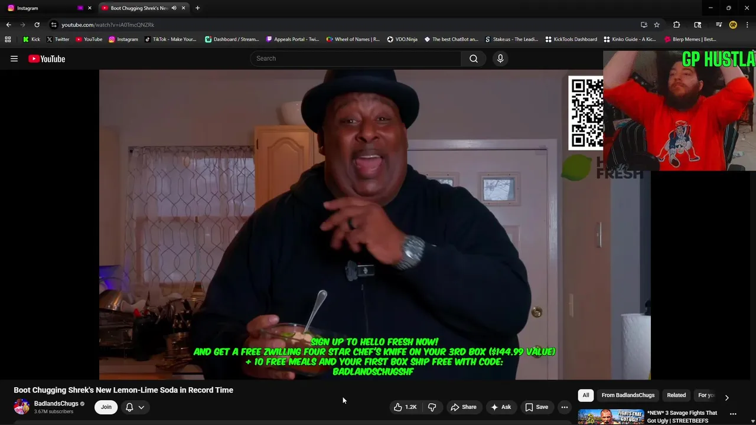Screen dimensions: 756x425
Task: Click the 3.67M subscribers text
Action: click(54, 411)
